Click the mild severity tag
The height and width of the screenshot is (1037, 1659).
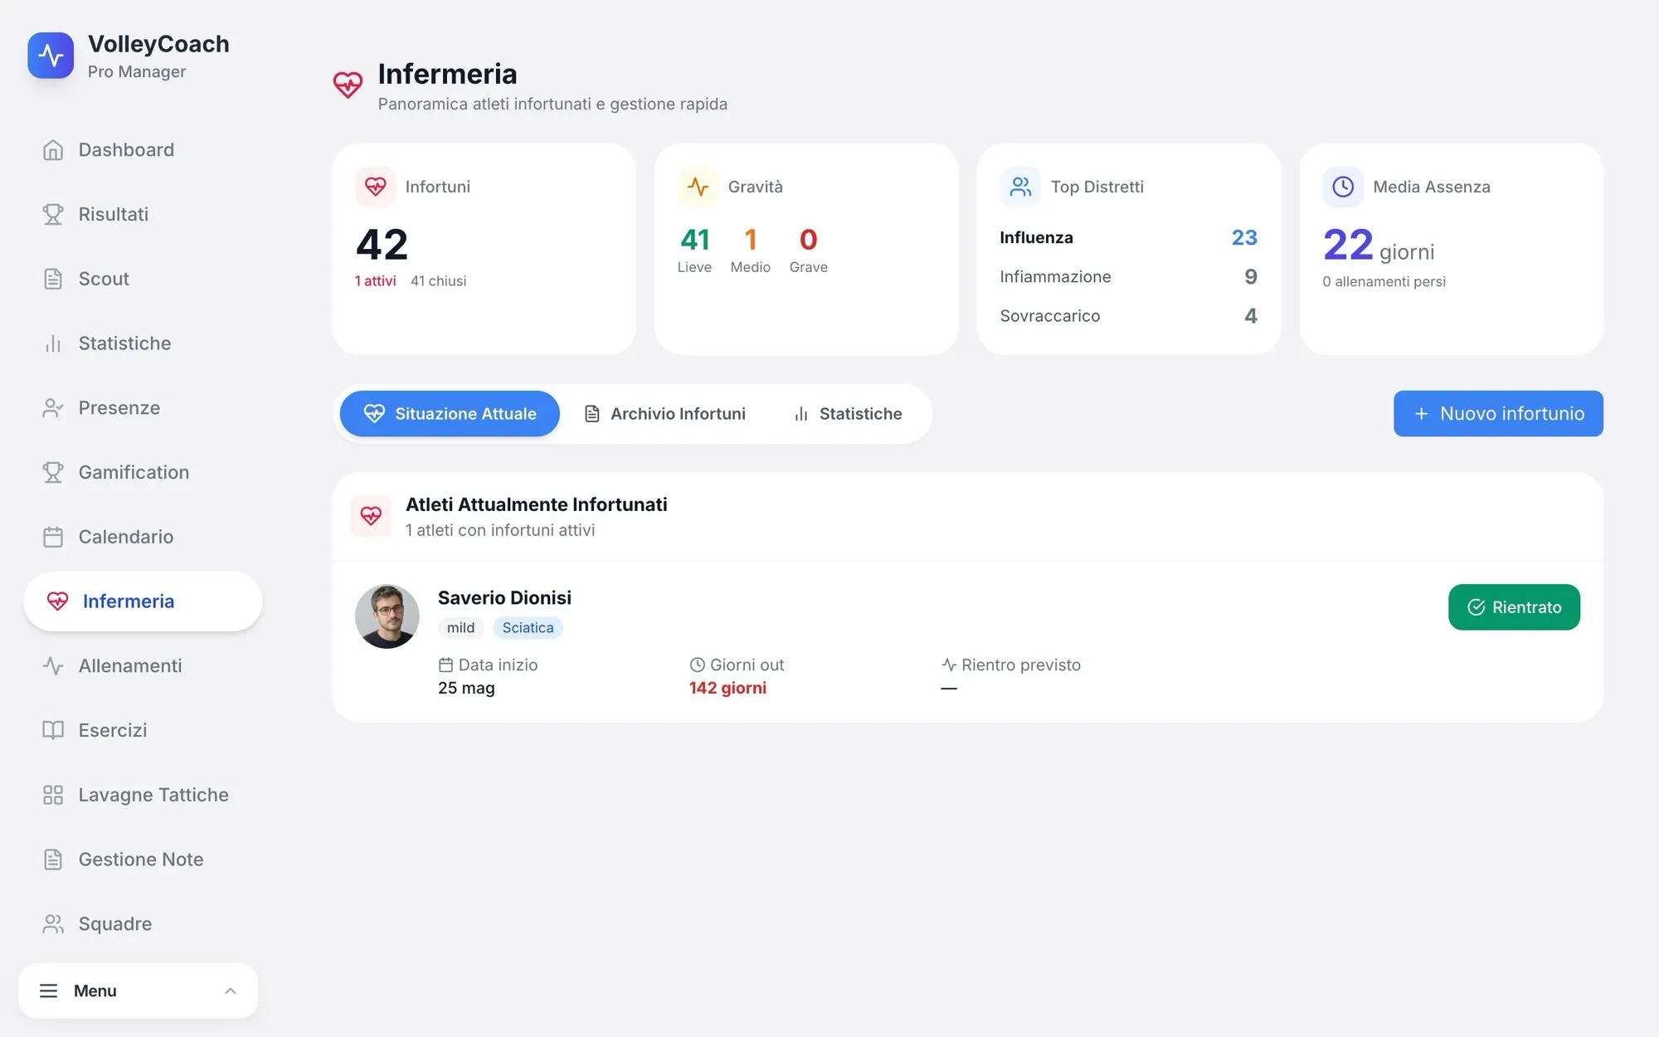coord(460,628)
